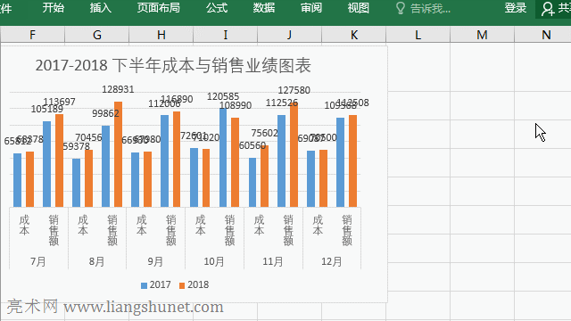Select the blue bar under 59378
This screenshot has height=321, width=571.
[76, 183]
